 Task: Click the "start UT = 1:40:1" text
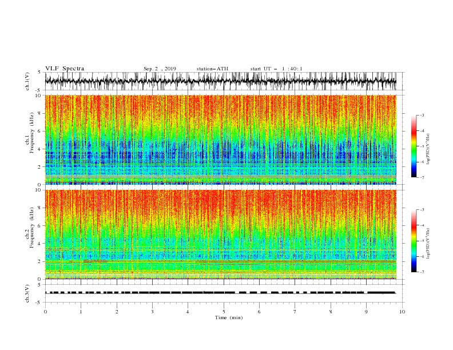point(276,69)
